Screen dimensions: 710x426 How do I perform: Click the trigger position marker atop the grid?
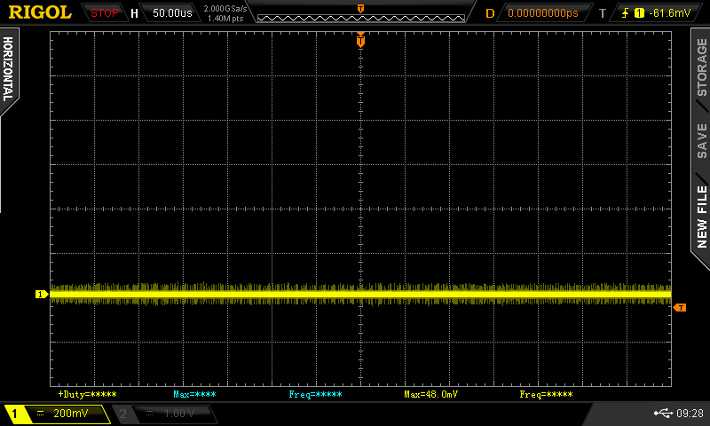(x=360, y=40)
